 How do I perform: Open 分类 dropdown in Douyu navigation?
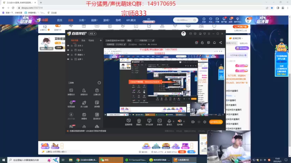[x=82, y=20]
